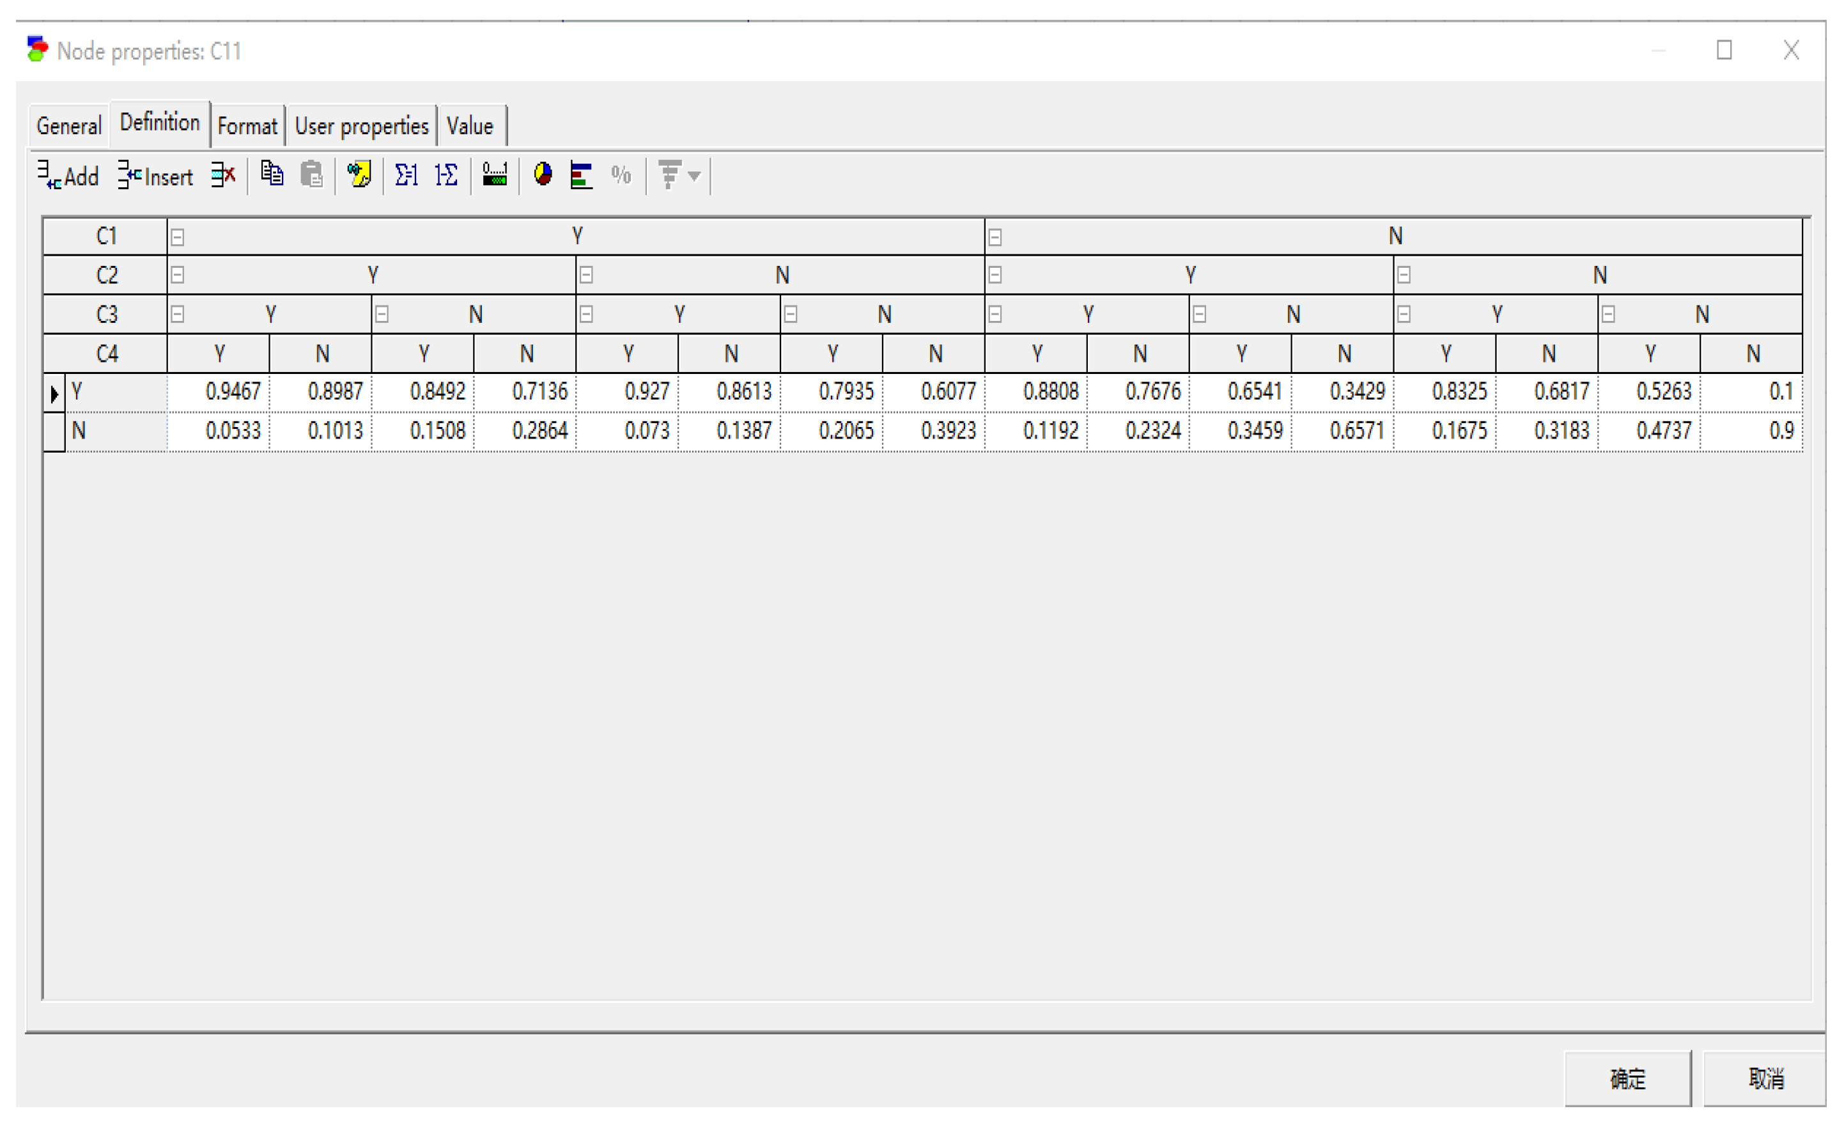This screenshot has width=1844, height=1127.
Task: Collapse the C1 = Y column group
Action: (x=177, y=238)
